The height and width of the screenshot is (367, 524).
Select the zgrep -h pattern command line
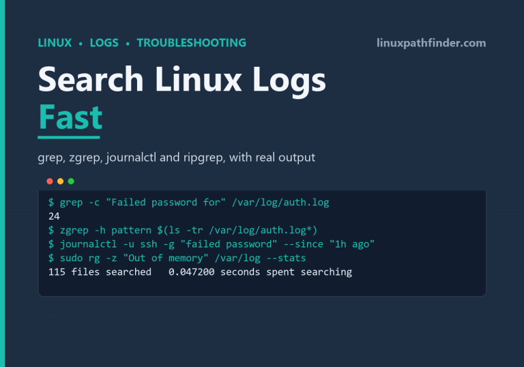tap(183, 231)
